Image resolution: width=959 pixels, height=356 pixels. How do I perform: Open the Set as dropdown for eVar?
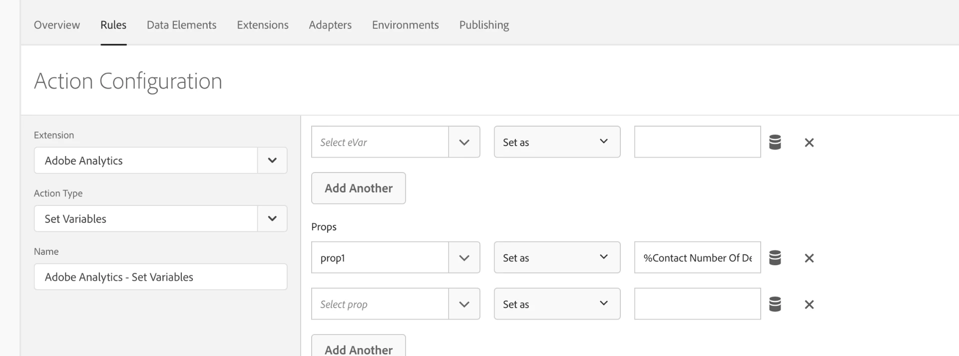point(557,142)
